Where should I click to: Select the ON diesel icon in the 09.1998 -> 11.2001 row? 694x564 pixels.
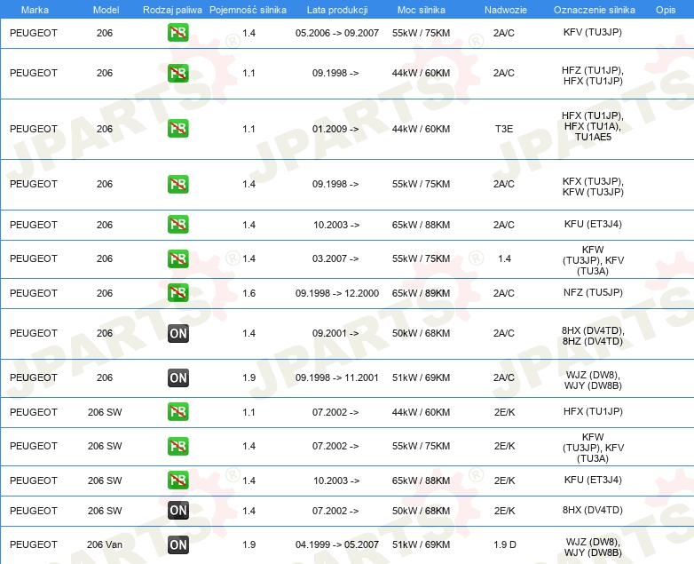point(177,377)
